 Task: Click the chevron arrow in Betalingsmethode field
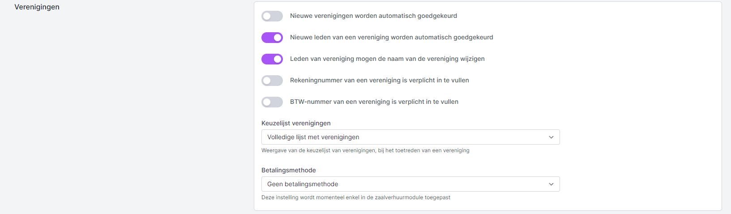point(551,184)
